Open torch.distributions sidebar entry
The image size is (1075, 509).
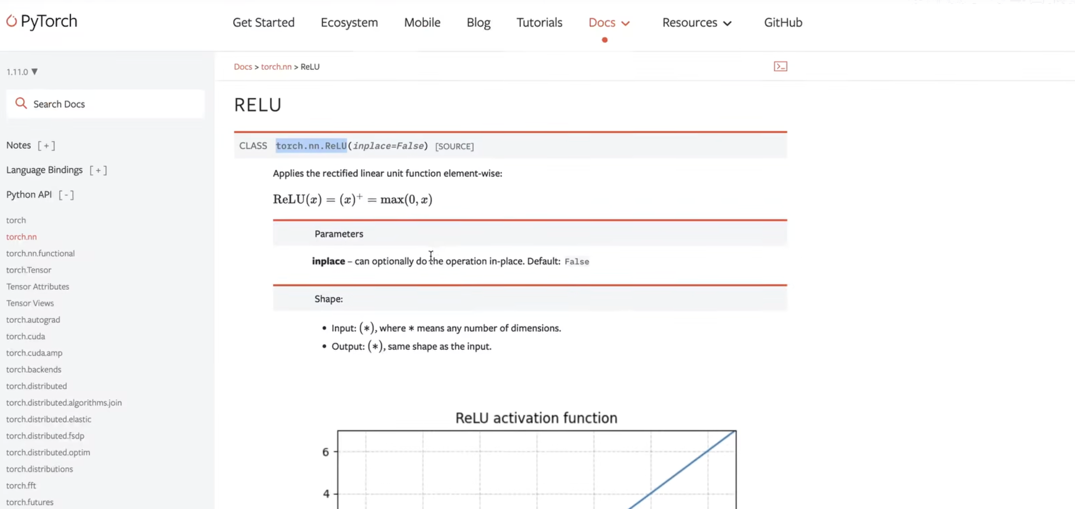[40, 469]
